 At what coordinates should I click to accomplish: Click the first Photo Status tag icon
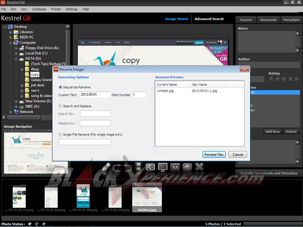(29, 223)
